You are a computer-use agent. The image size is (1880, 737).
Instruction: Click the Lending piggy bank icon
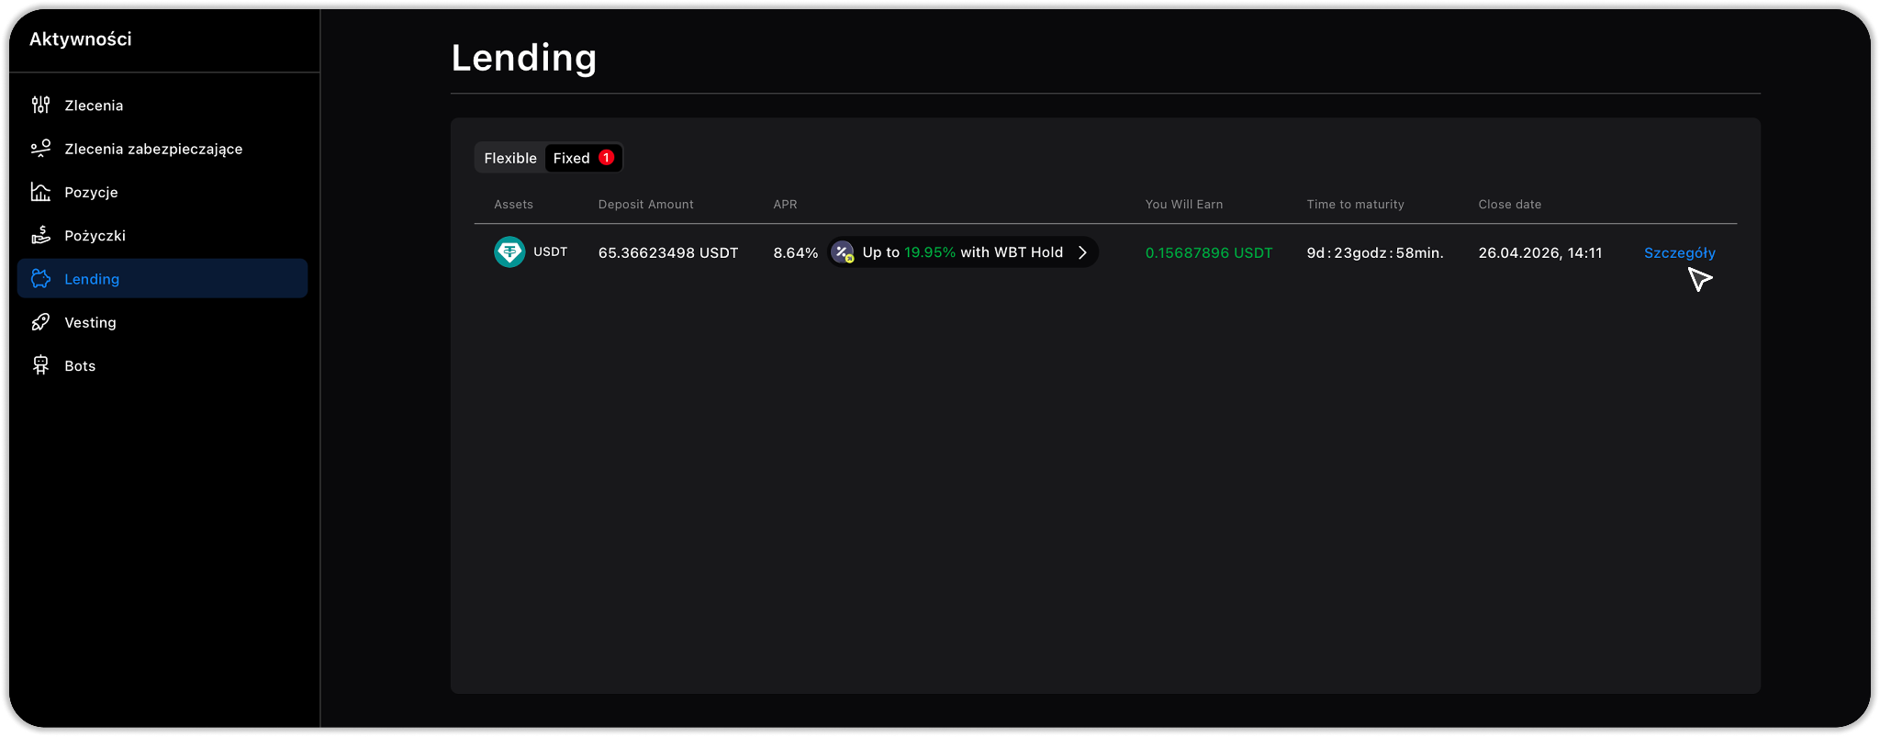pyautogui.click(x=40, y=279)
